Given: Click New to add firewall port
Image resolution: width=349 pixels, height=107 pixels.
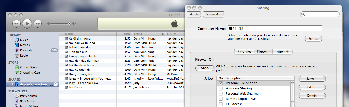Looking at the screenshot, I should coord(312,79).
